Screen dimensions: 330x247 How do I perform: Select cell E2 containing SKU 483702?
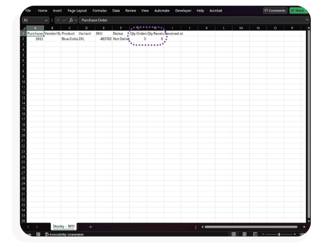tap(103, 39)
